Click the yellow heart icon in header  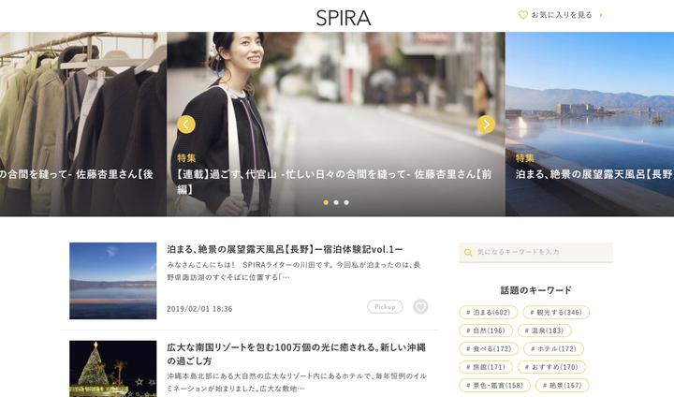522,15
